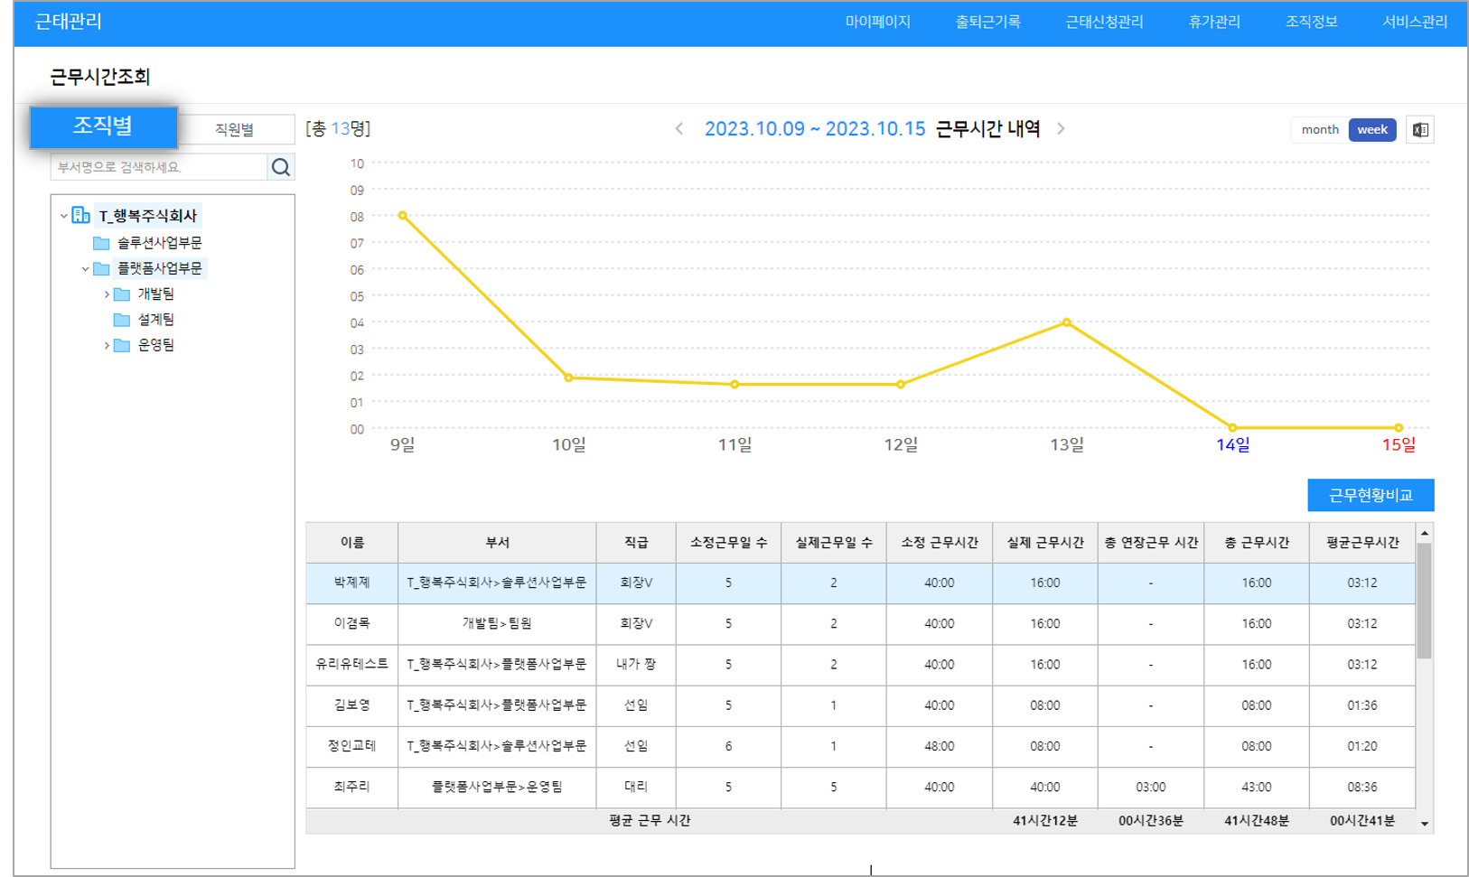
Task: Select 솔루션사업부문 in the tree
Action: (x=159, y=243)
